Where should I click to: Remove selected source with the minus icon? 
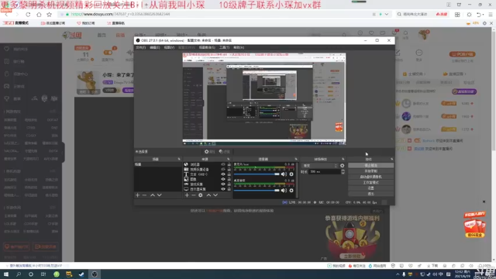point(194,195)
